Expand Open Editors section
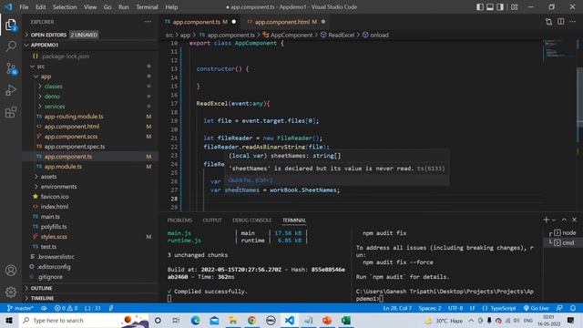 pos(91,35)
